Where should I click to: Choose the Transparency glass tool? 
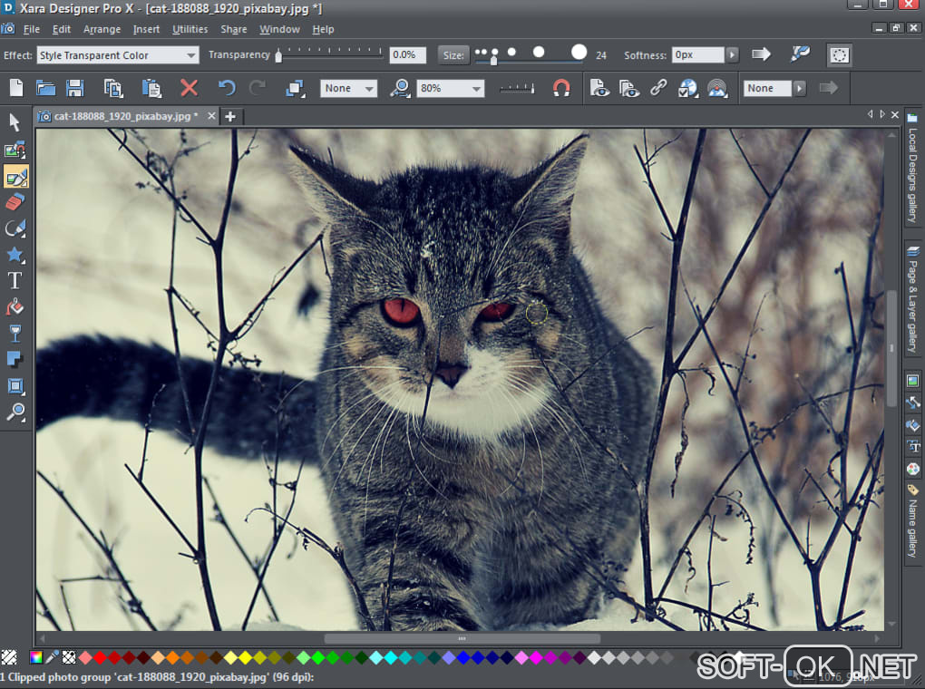pyautogui.click(x=15, y=334)
